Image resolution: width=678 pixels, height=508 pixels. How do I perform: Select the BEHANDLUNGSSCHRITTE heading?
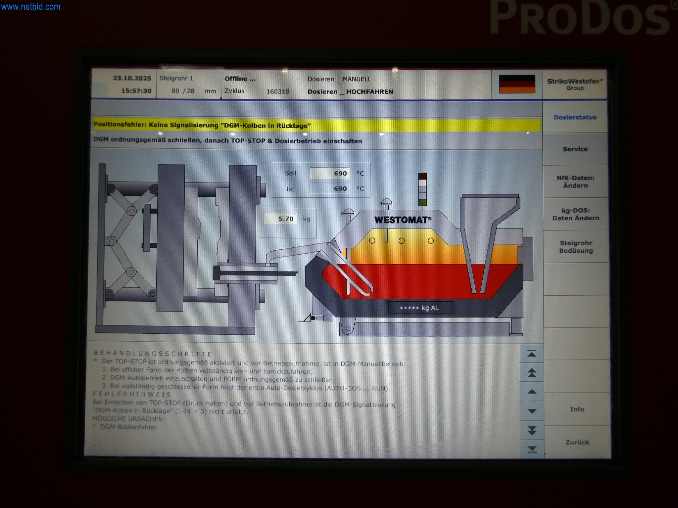[153, 354]
